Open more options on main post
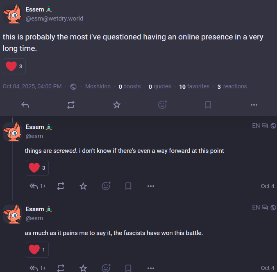Image resolution: width=277 pixels, height=272 pixels. pyautogui.click(x=254, y=105)
